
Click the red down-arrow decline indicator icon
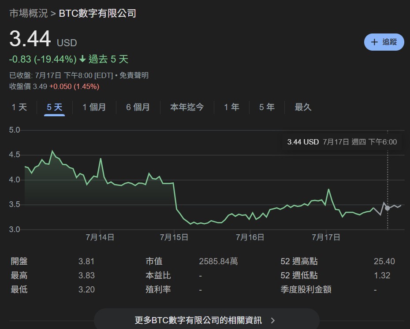(83, 59)
